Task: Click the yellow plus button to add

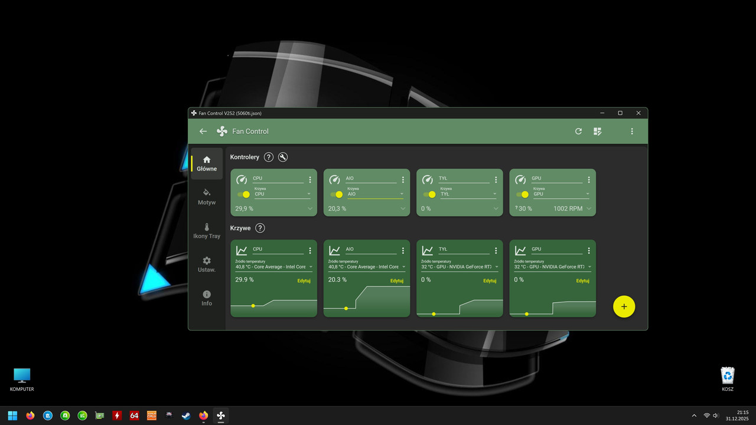Action: [x=624, y=306]
